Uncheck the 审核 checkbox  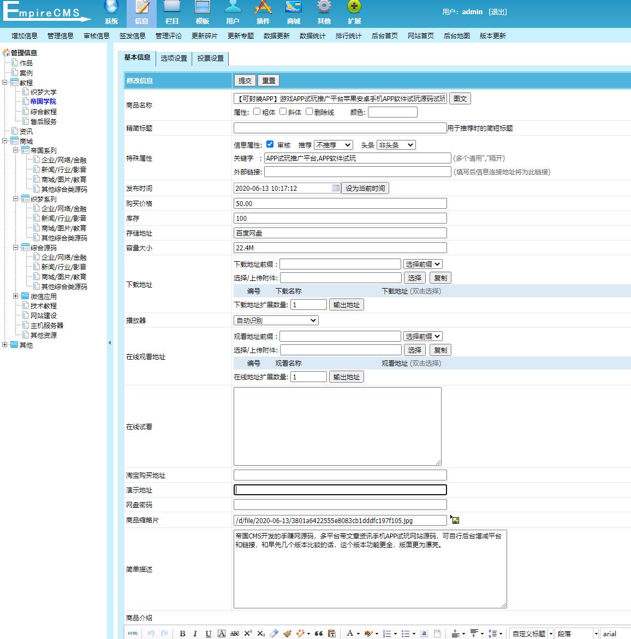[x=270, y=144]
